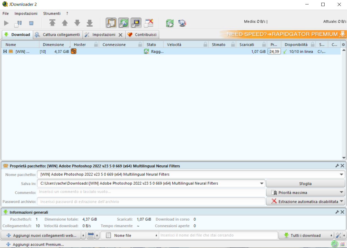This screenshot has width=347, height=248.
Task: Open the Nome pacchetto dropdown
Action: pos(342,174)
